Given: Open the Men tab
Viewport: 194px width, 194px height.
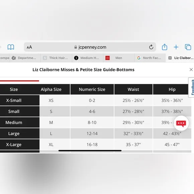Looking at the screenshot, I should 119,58.
